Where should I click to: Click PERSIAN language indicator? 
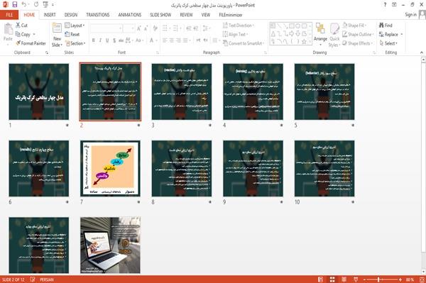click(x=46, y=279)
